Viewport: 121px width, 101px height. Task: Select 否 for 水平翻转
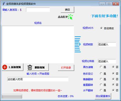113,90
